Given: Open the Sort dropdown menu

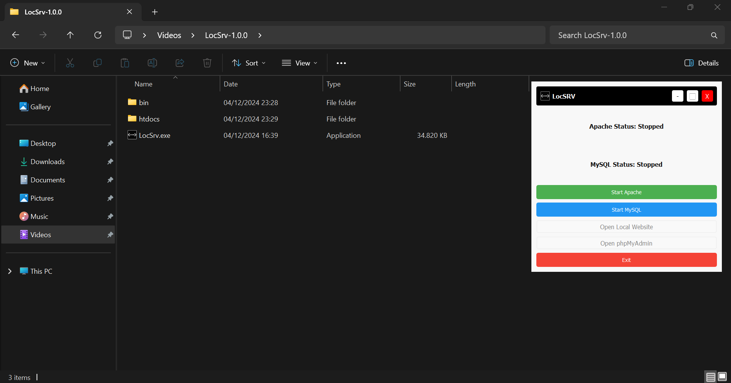Looking at the screenshot, I should tap(249, 63).
